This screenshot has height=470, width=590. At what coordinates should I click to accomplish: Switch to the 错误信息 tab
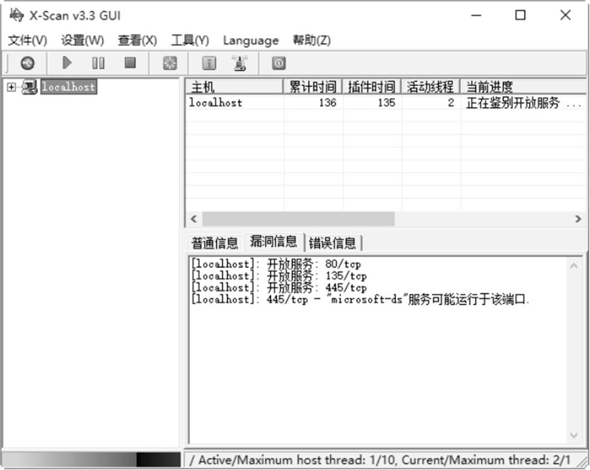[x=332, y=243]
